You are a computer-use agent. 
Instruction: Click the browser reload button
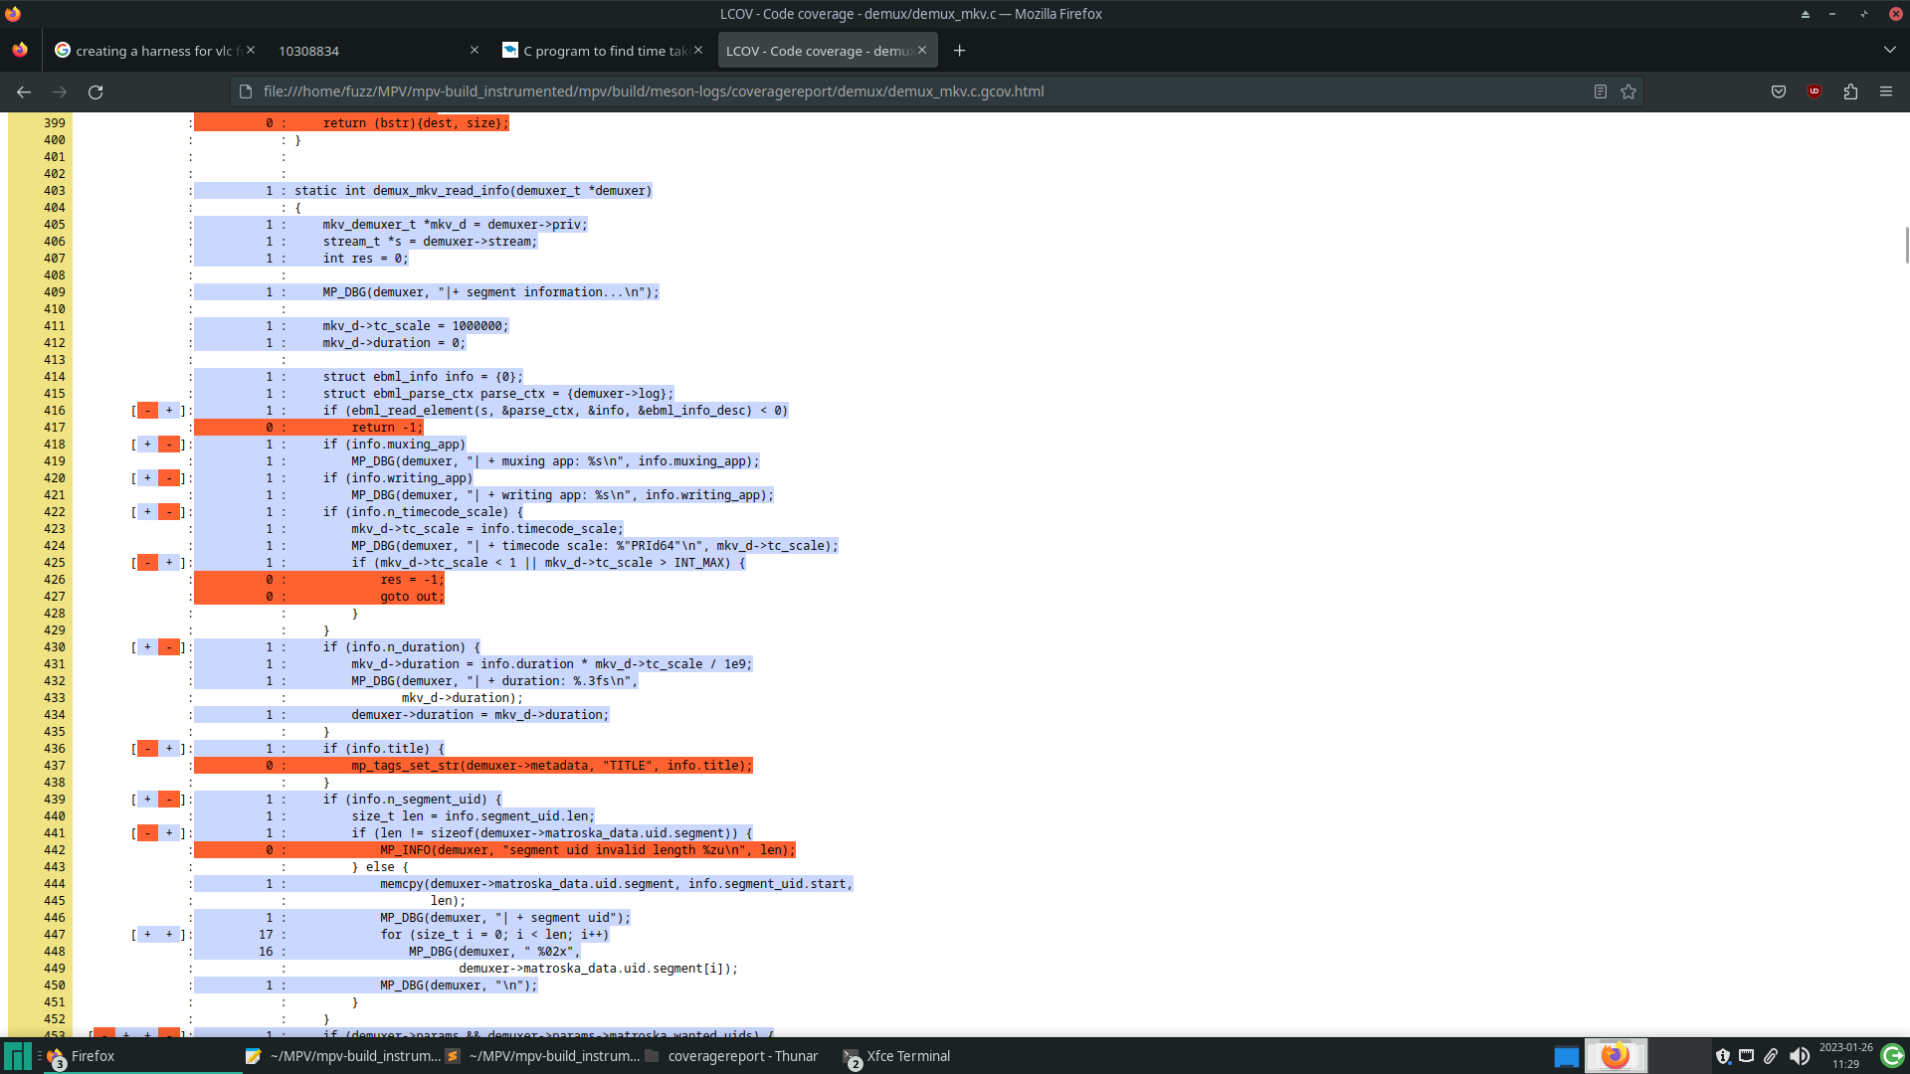[x=95, y=91]
